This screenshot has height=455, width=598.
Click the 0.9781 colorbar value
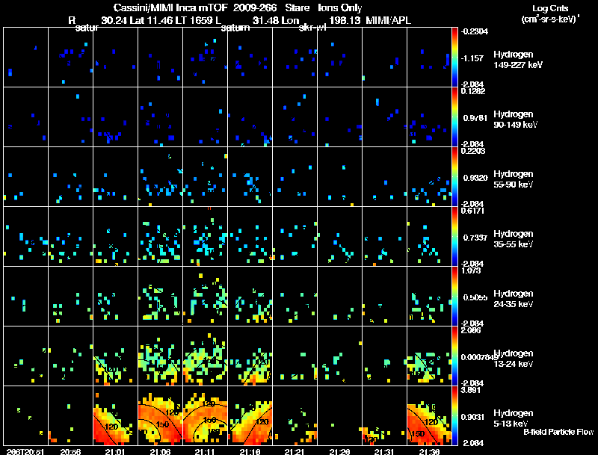[x=475, y=118]
